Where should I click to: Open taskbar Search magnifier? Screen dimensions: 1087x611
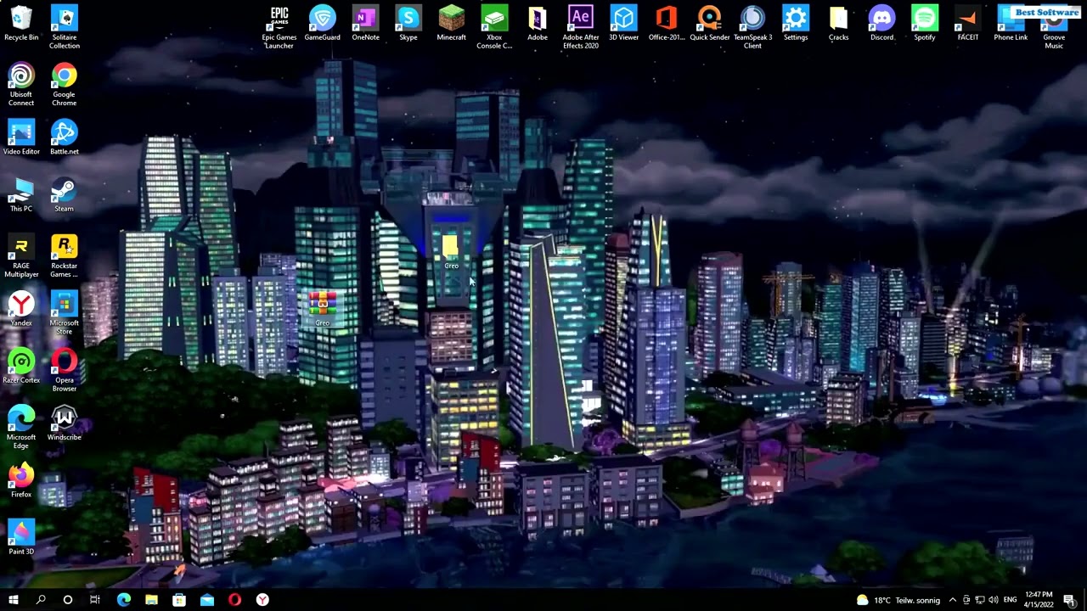click(x=41, y=600)
